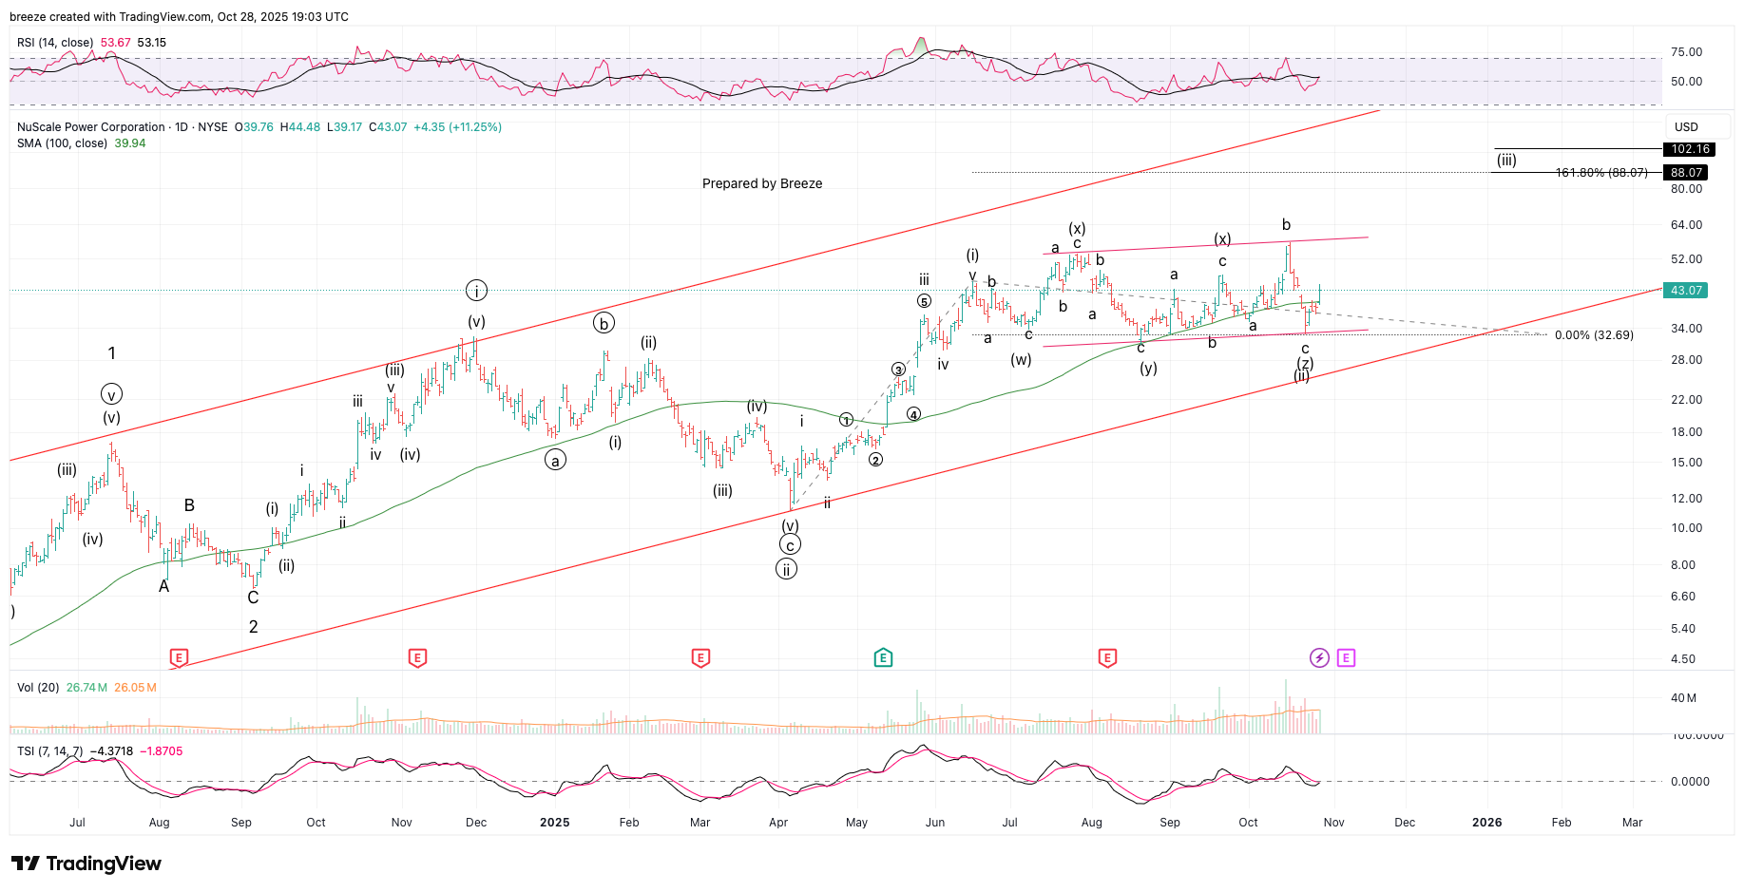Click the 2025 year label on time axis
Viewport: 1744px width, 892px height.
[x=555, y=823]
